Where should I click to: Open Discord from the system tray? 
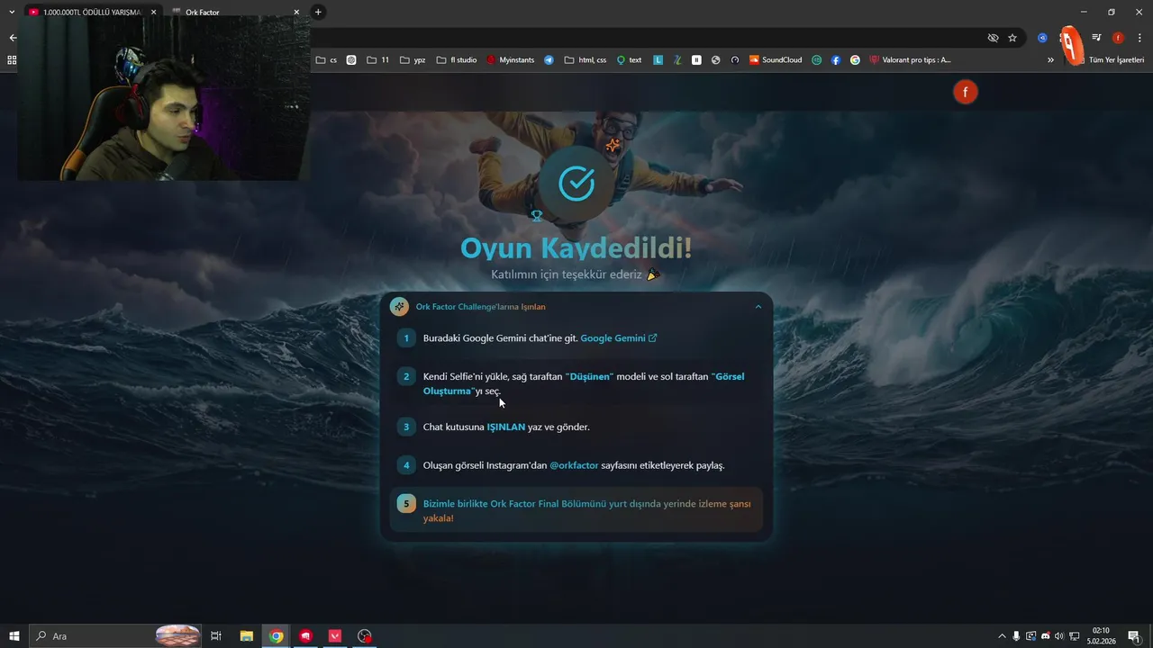[1046, 636]
